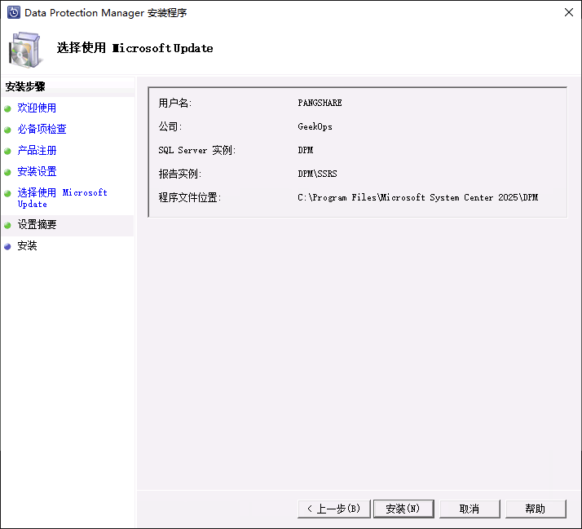Click green status dot beside 设置摘要
Image resolution: width=582 pixels, height=529 pixels.
(x=7, y=225)
